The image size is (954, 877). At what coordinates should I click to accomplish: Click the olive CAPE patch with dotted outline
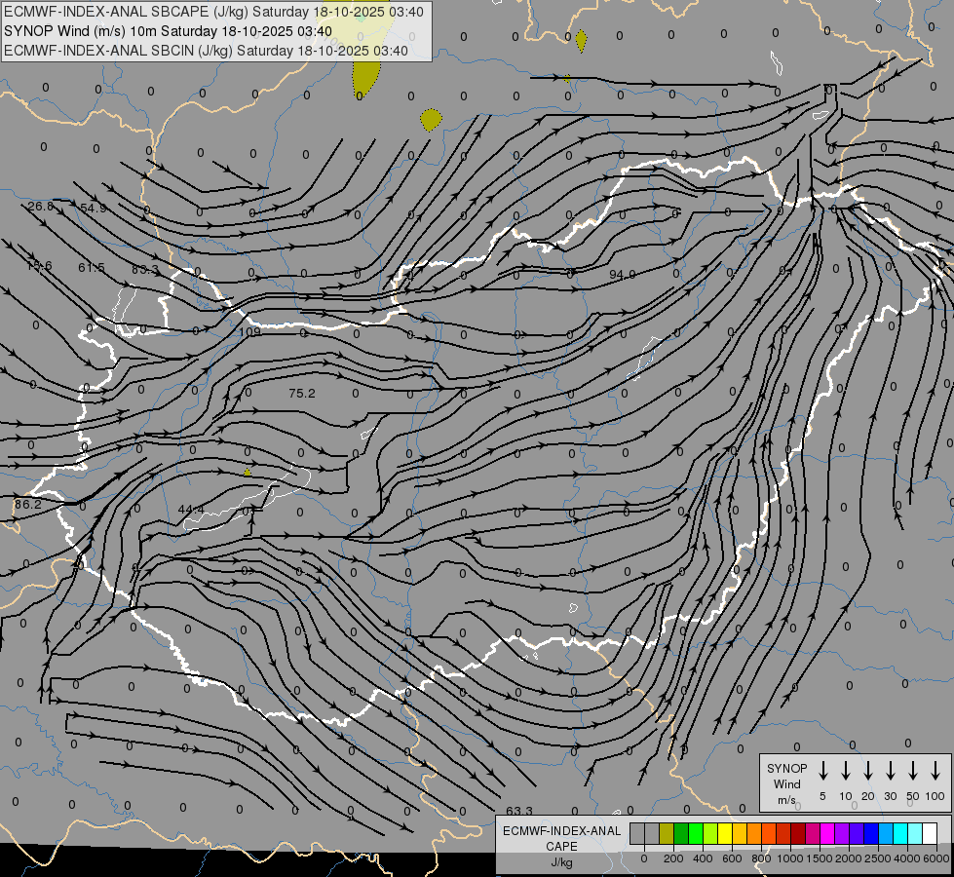pyautogui.click(x=431, y=119)
